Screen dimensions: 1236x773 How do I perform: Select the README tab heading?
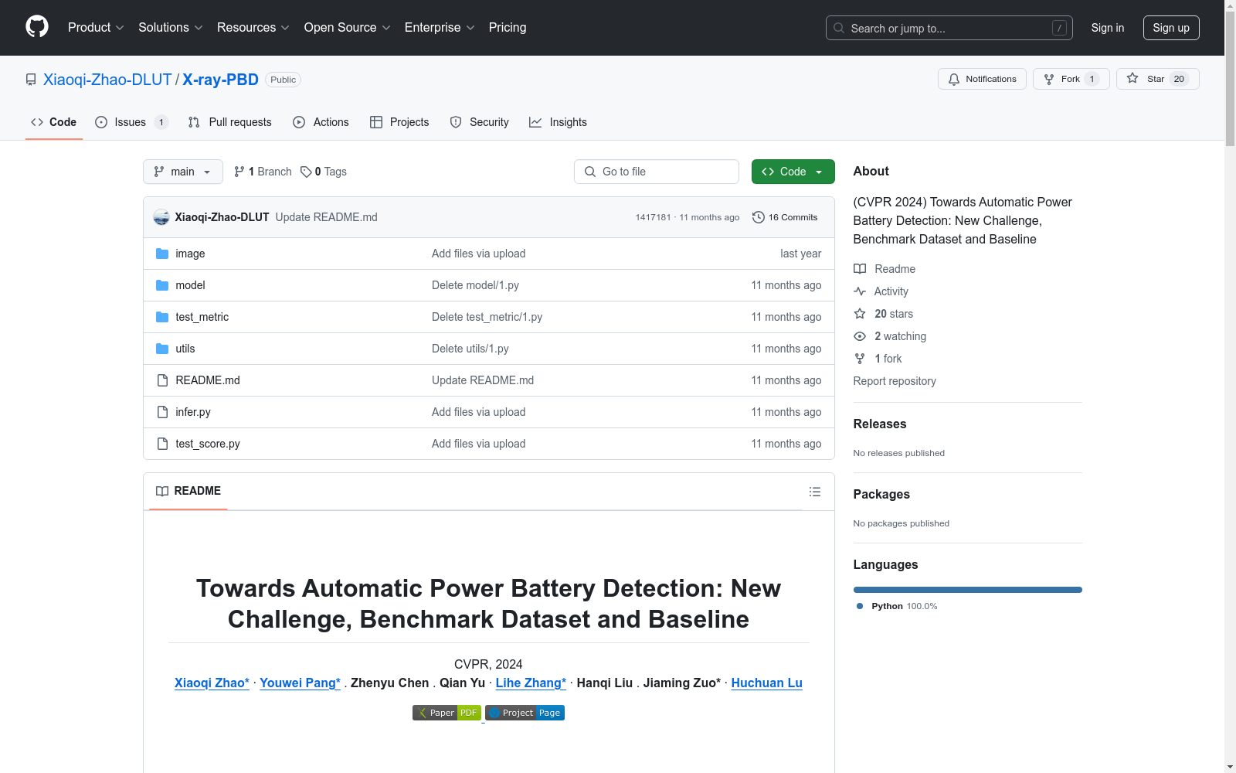[188, 491]
